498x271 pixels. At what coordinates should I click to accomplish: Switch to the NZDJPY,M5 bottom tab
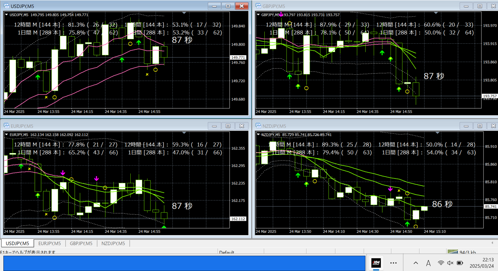113,243
